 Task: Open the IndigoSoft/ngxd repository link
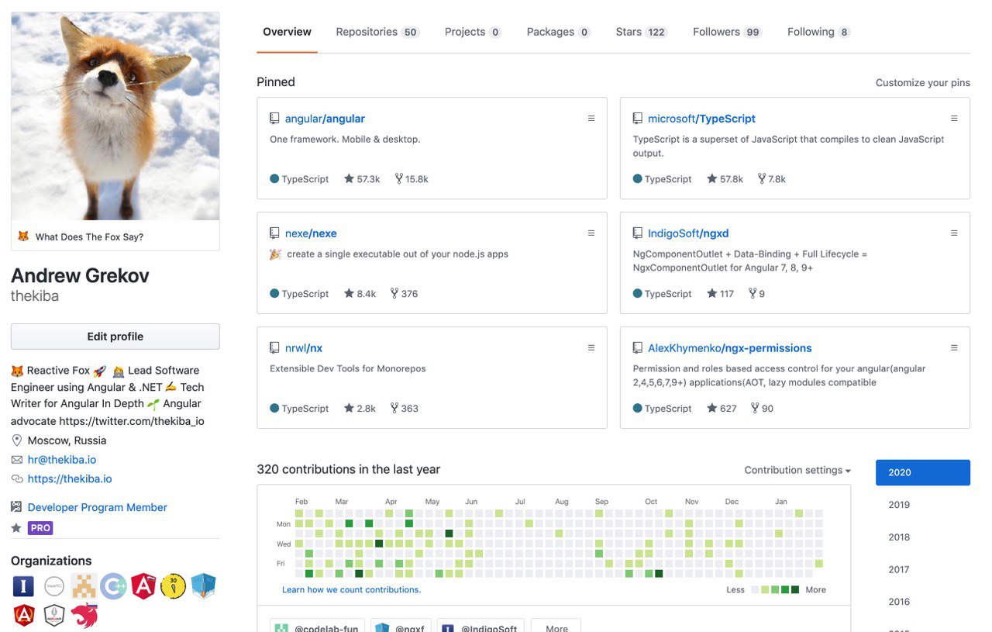tap(688, 233)
